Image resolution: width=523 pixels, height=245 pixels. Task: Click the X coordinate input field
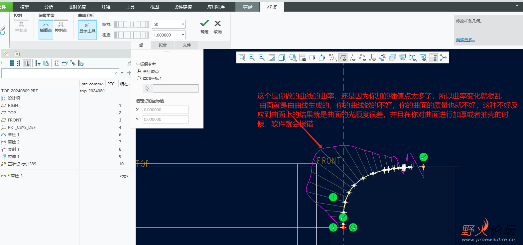166,110
